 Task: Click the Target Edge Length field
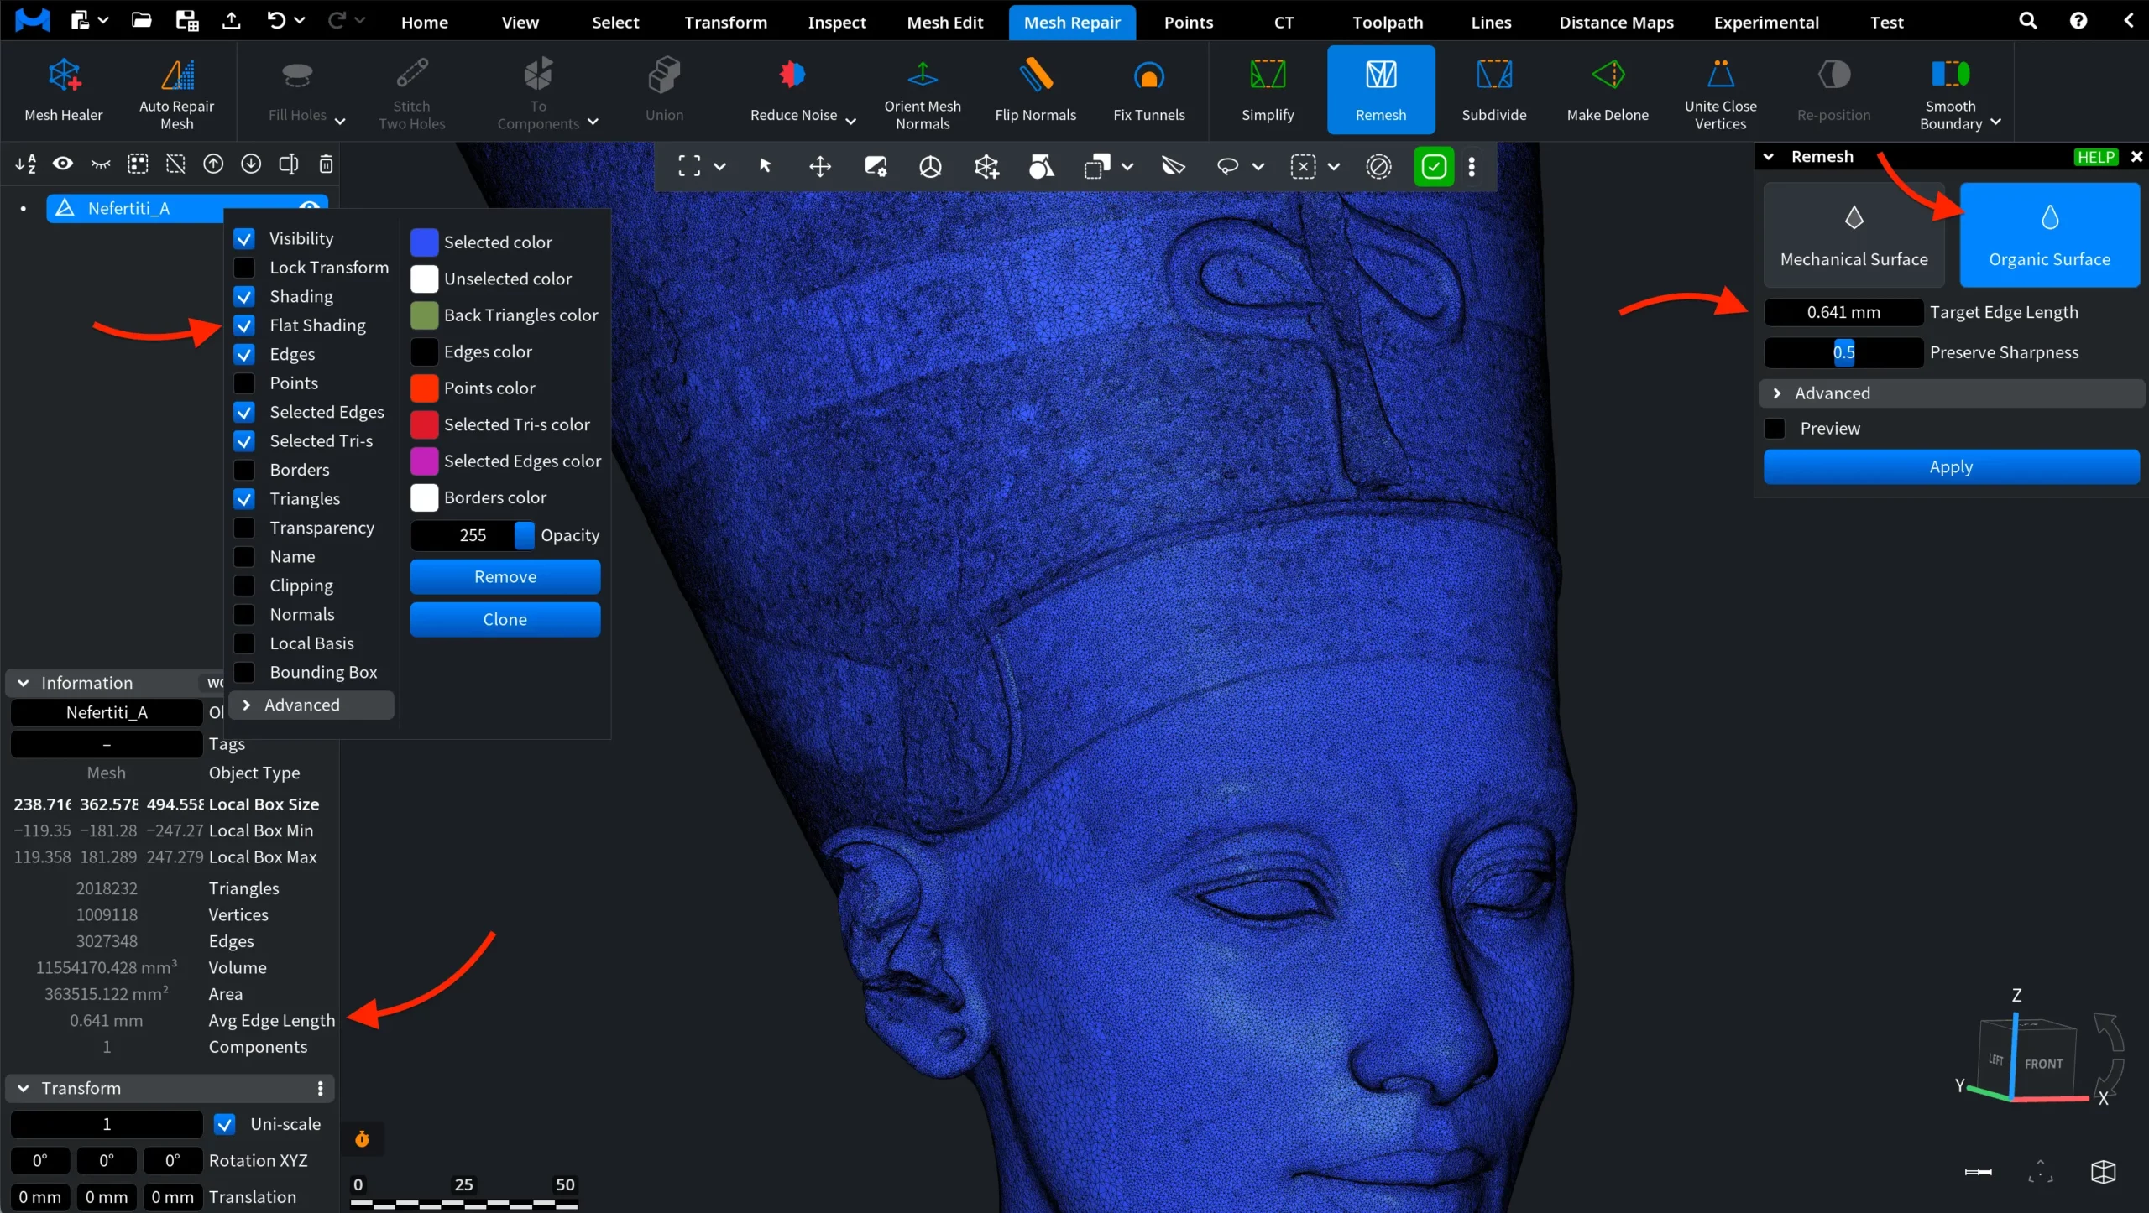(1843, 312)
